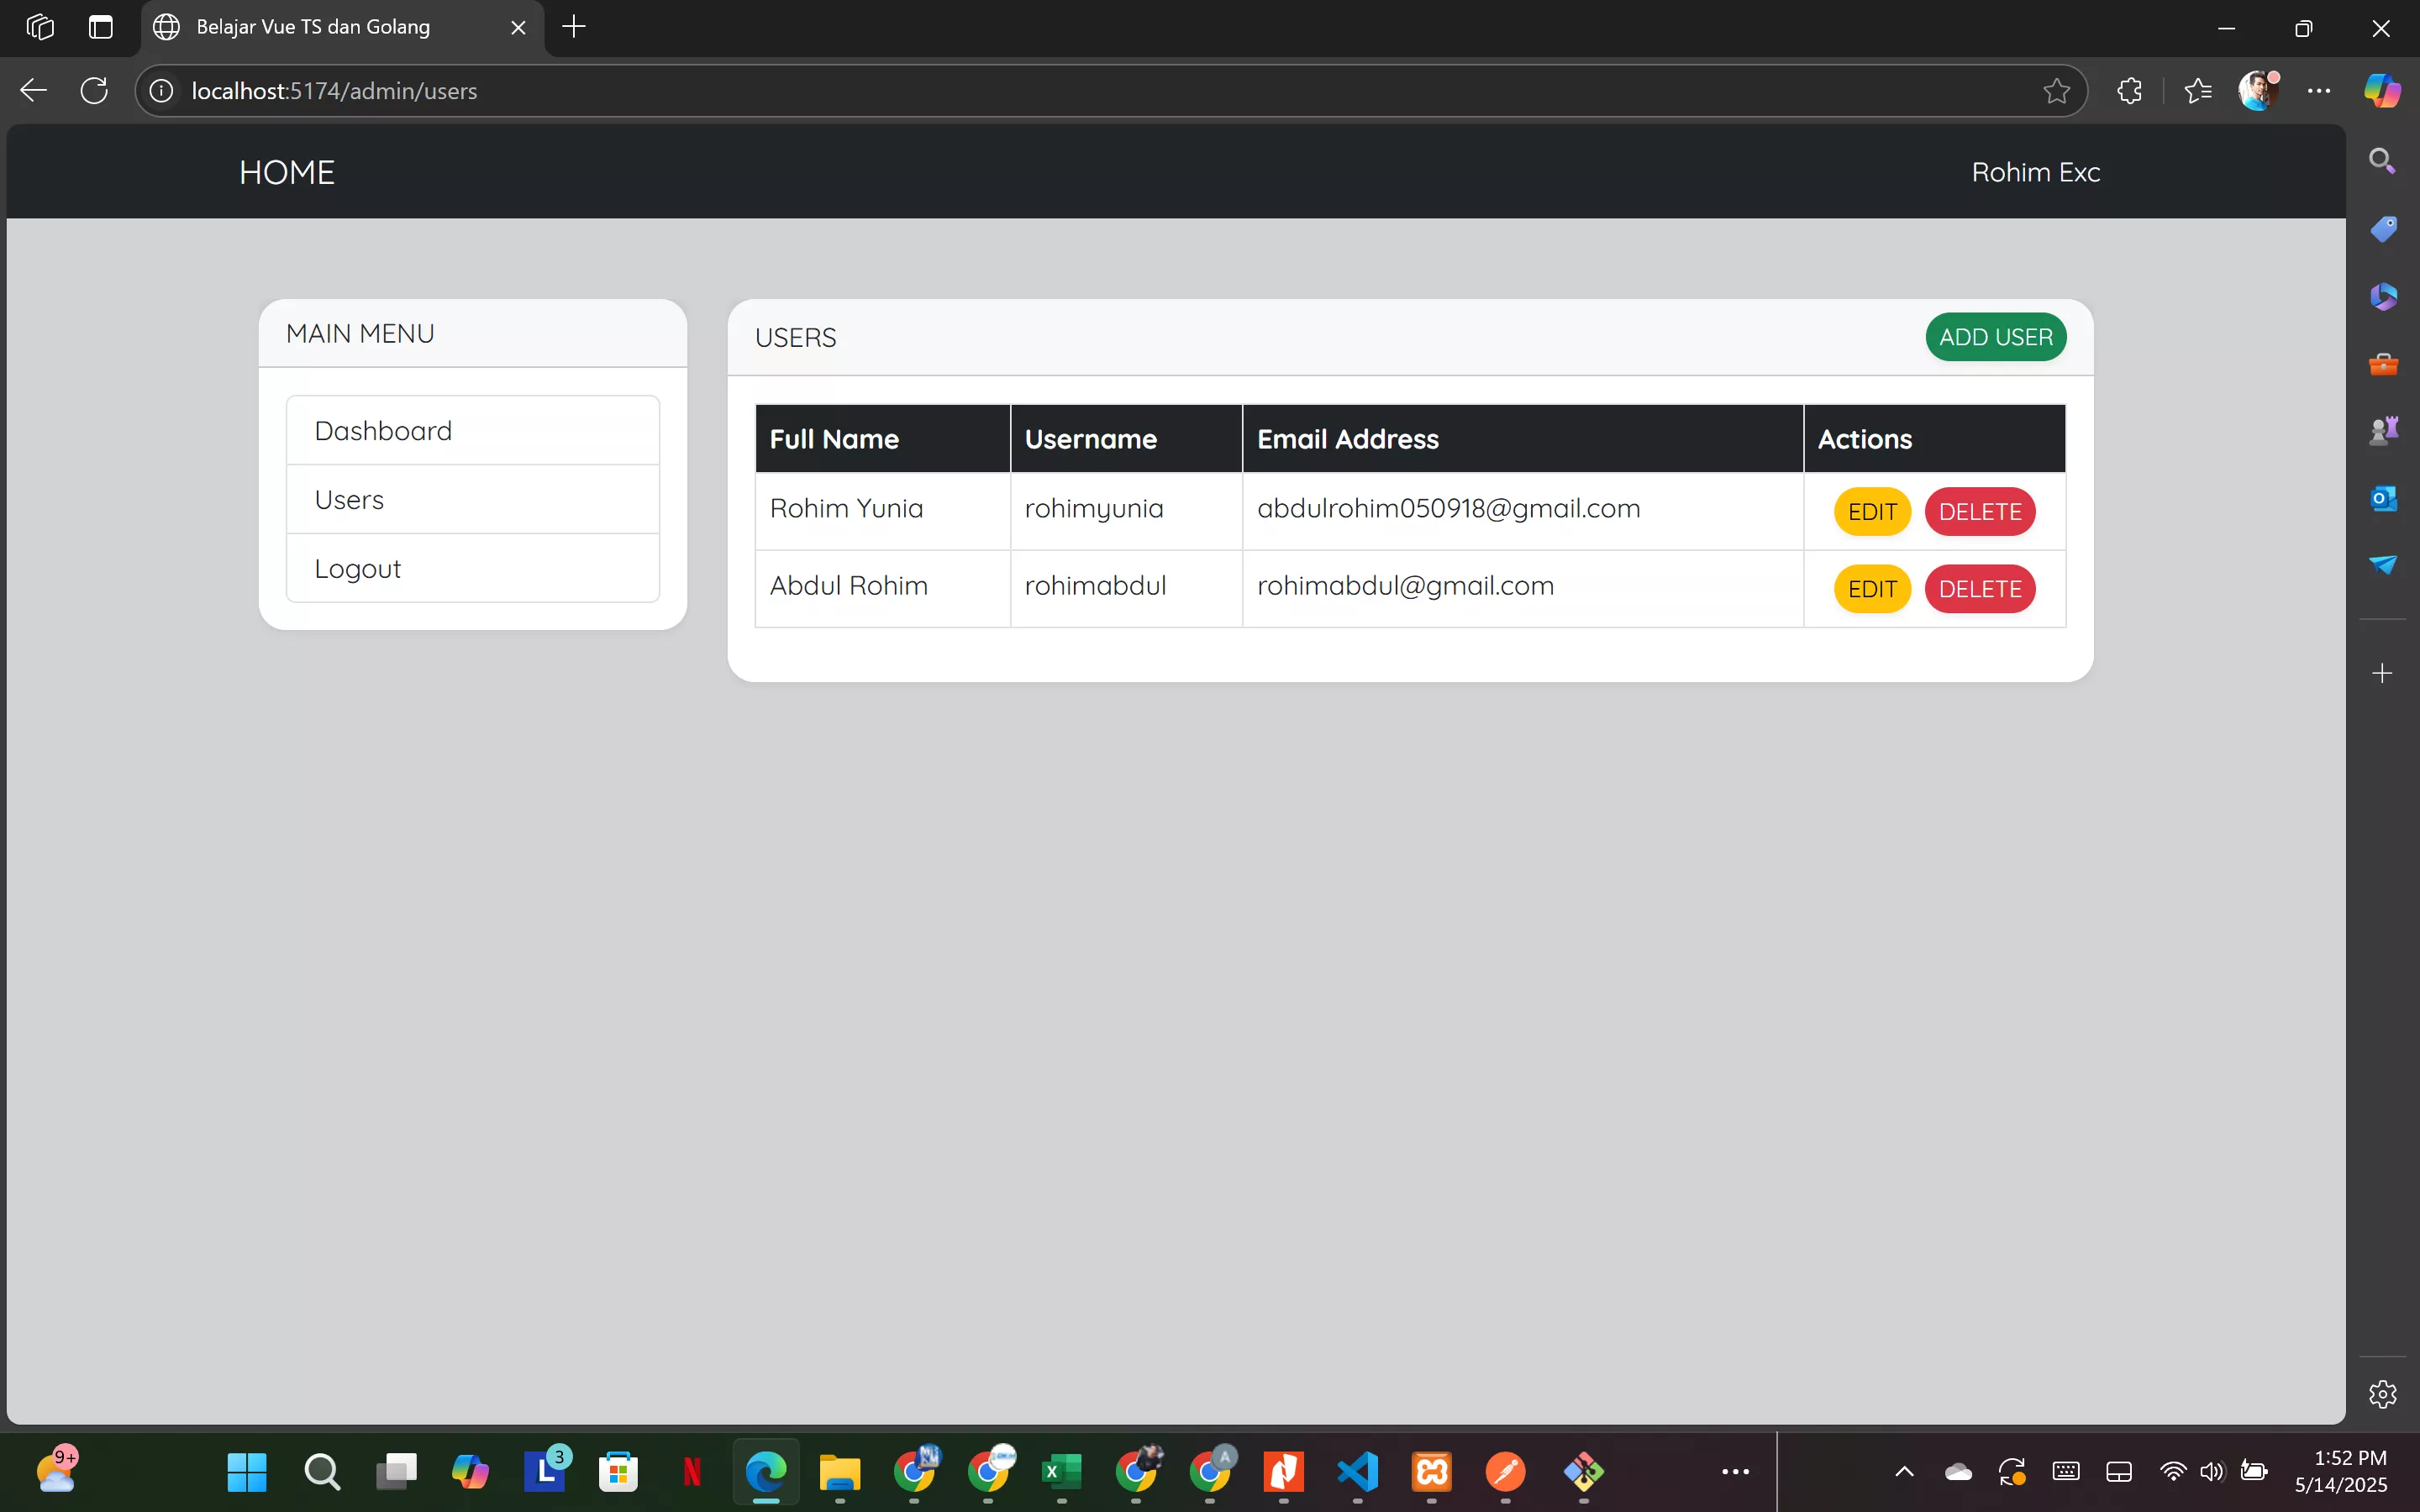Open the Extensions puzzle icon
This screenshot has width=2420, height=1512.
[x=2129, y=91]
